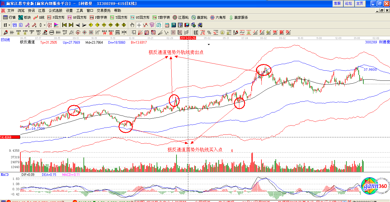Open the calculator icon in toolbar

pos(174,25)
